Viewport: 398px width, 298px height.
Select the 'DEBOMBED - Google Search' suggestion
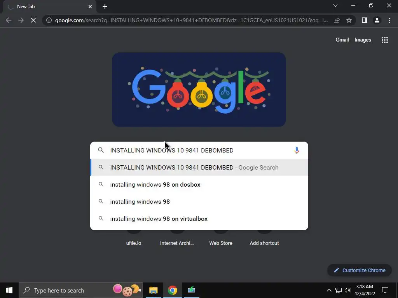pyautogui.click(x=199, y=168)
